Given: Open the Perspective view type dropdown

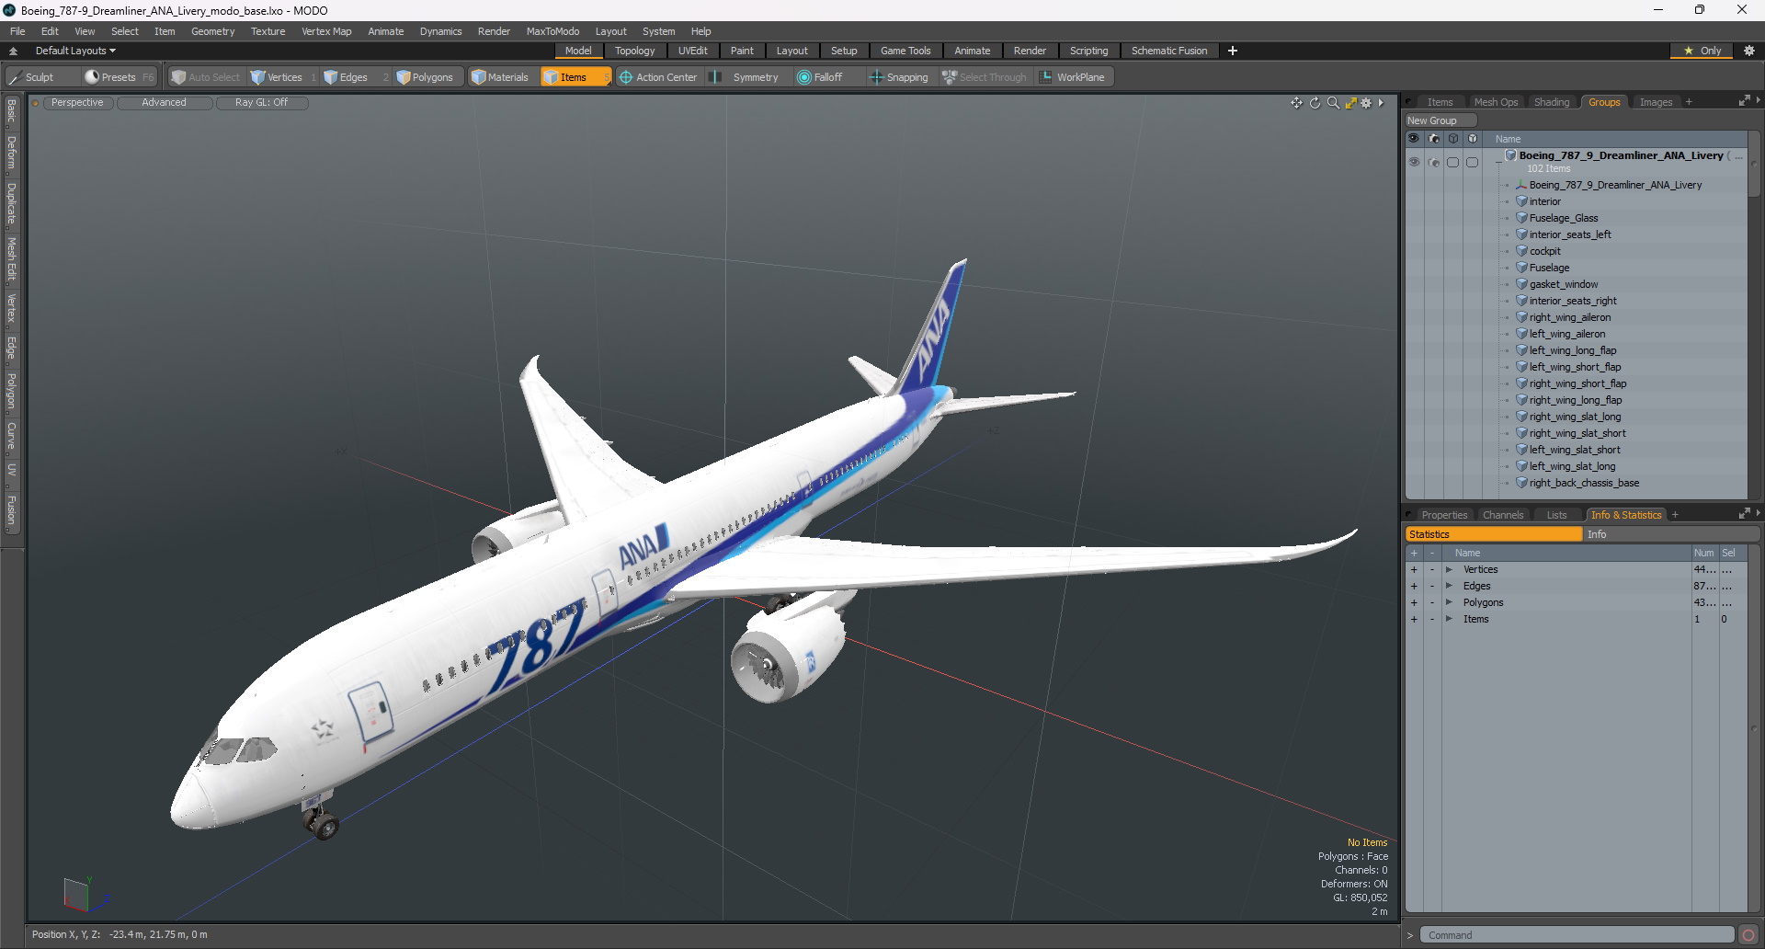Looking at the screenshot, I should tap(77, 103).
